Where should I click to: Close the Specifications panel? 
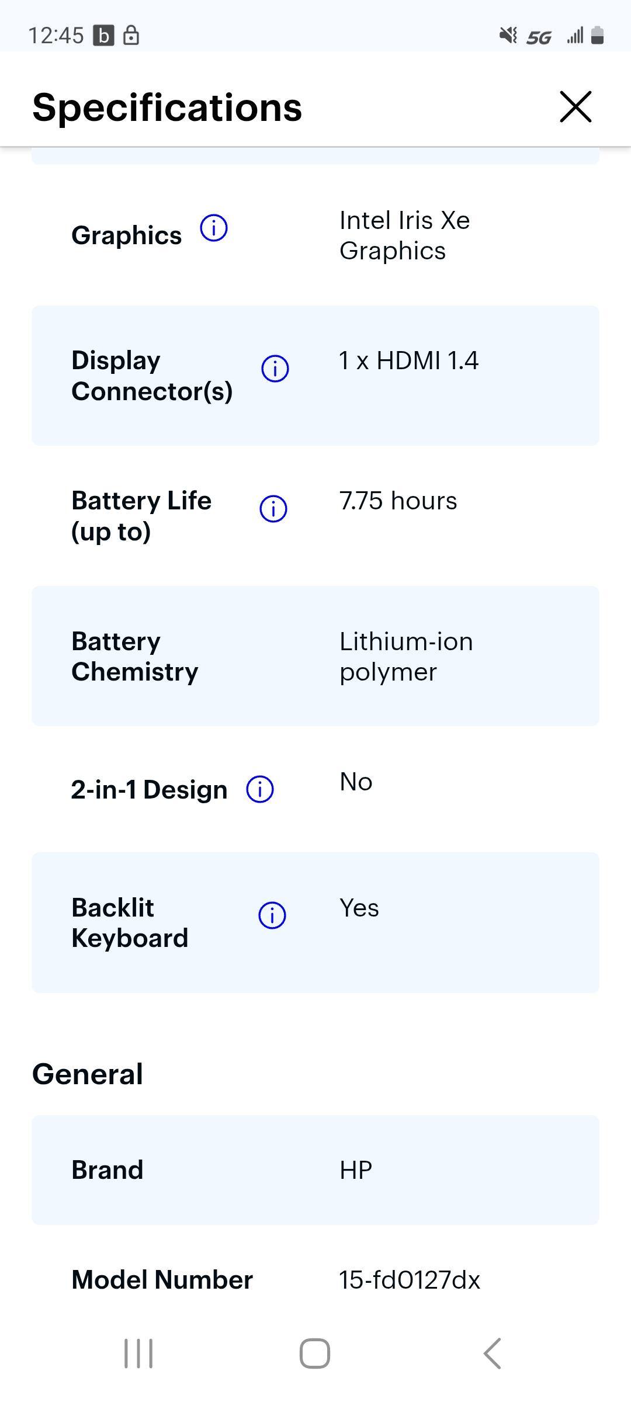tap(575, 107)
